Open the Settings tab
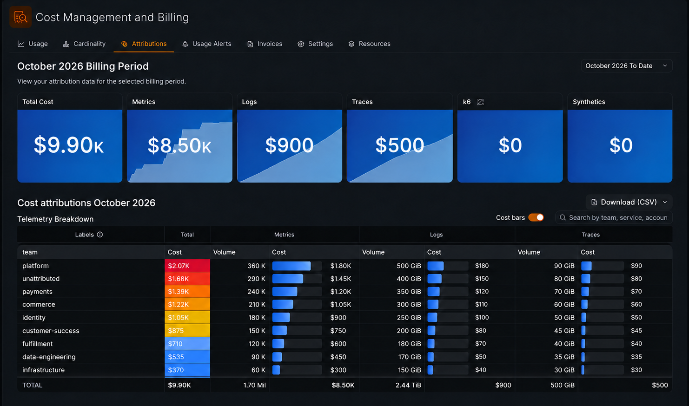Screen dimensions: 689x406 pyautogui.click(x=315, y=44)
